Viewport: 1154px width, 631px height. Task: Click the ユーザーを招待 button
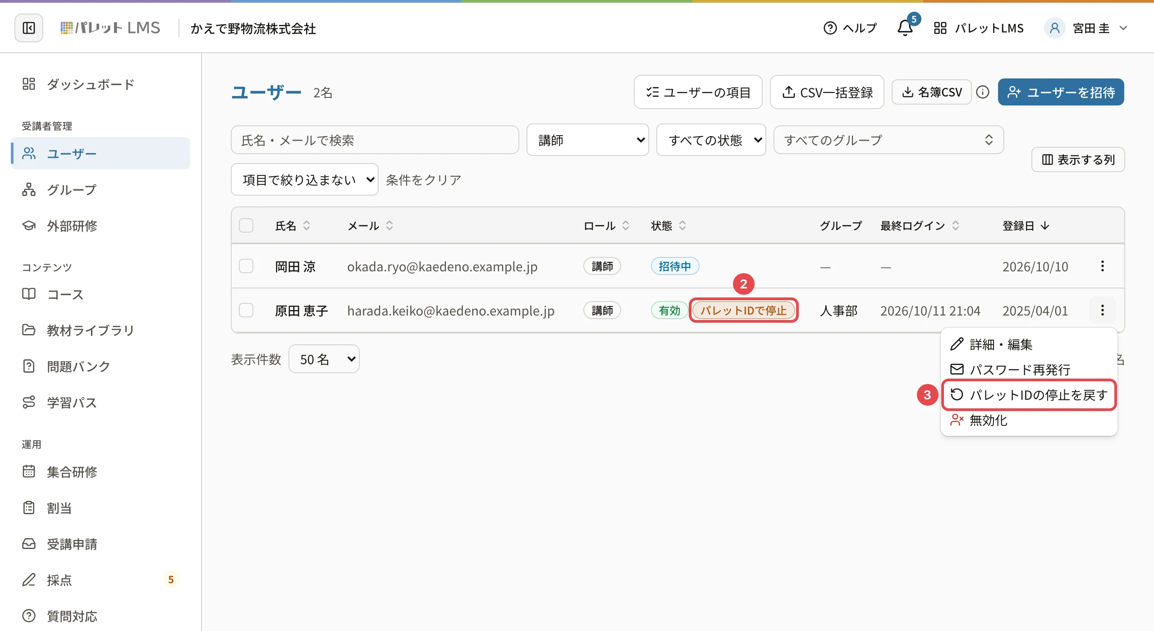point(1061,92)
